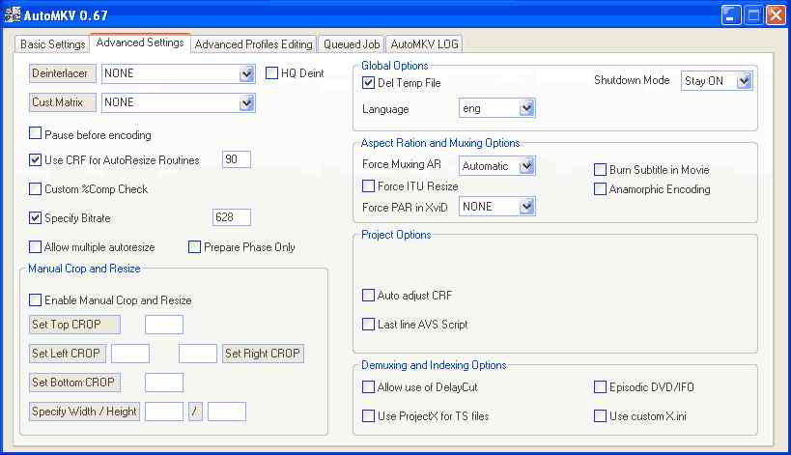
Task: Open the Advanced Profiles Editing tab
Action: click(254, 44)
